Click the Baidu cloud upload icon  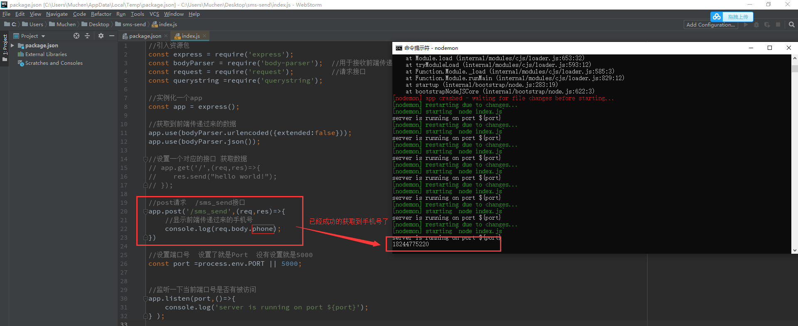[717, 17]
